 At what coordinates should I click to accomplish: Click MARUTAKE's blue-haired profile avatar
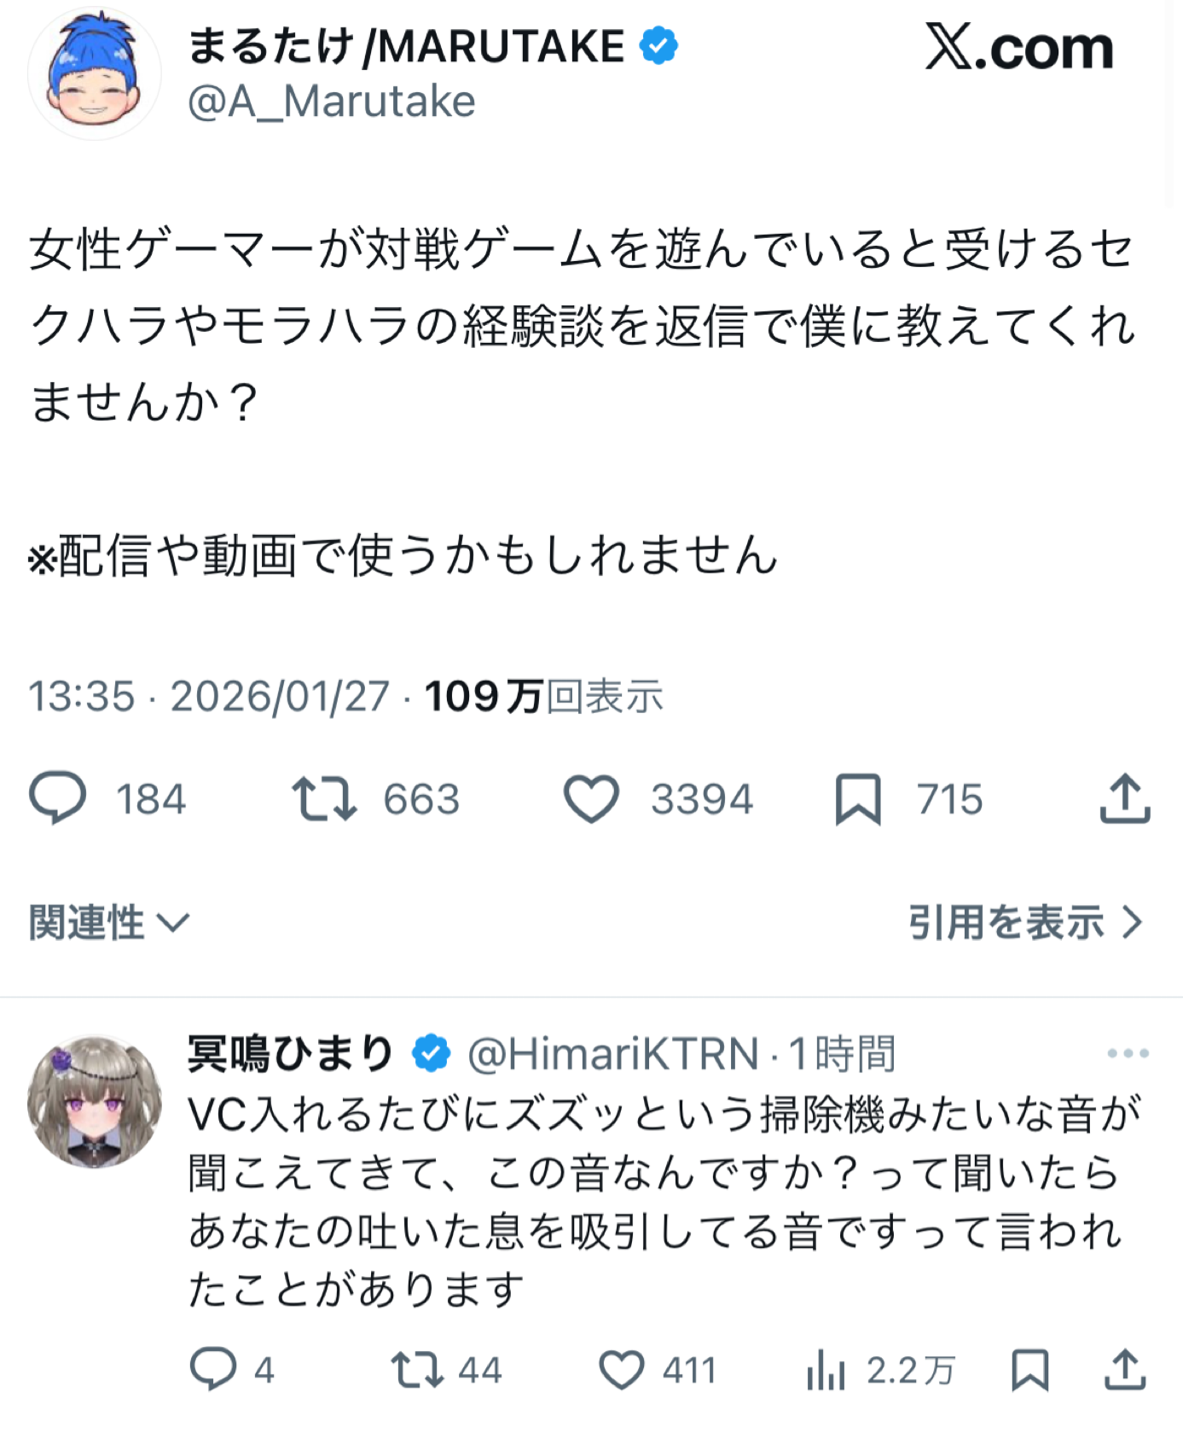95,74
